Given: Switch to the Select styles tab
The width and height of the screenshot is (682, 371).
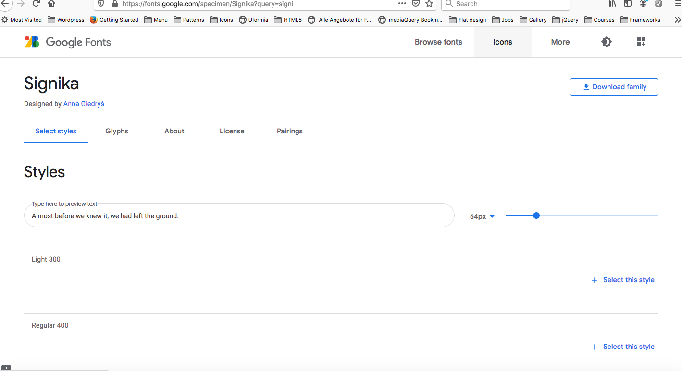Looking at the screenshot, I should tap(56, 131).
